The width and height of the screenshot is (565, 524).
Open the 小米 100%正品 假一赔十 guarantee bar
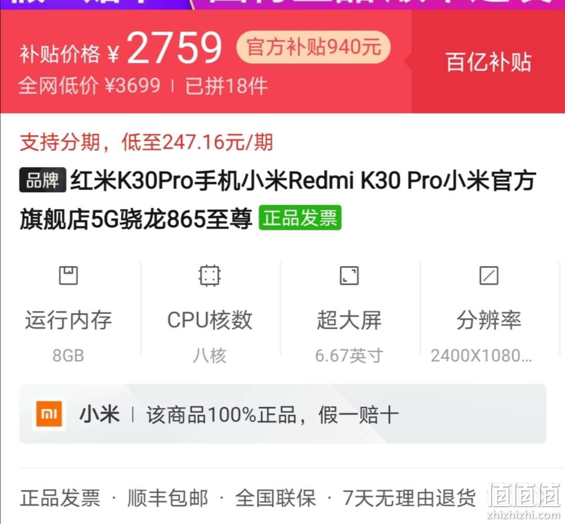pyautogui.click(x=283, y=414)
